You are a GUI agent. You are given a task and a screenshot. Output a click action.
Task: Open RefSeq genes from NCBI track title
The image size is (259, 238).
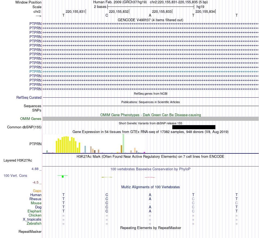[x=150, y=94]
